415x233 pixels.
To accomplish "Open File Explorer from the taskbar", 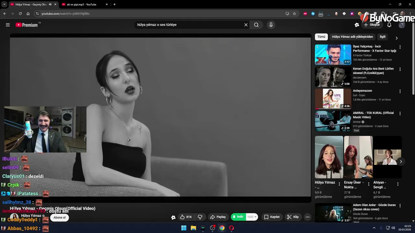I will [x=193, y=228].
